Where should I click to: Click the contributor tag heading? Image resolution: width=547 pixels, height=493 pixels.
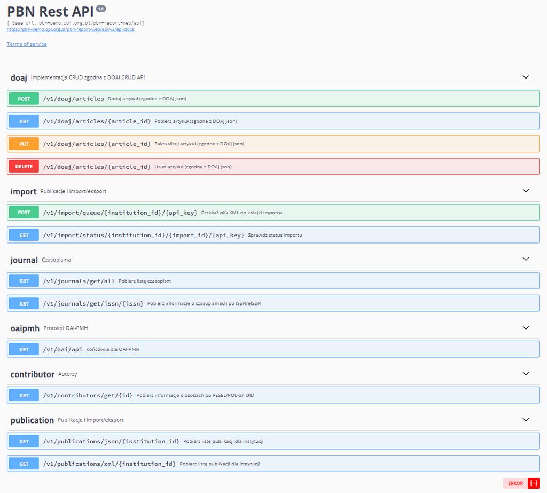coord(33,374)
